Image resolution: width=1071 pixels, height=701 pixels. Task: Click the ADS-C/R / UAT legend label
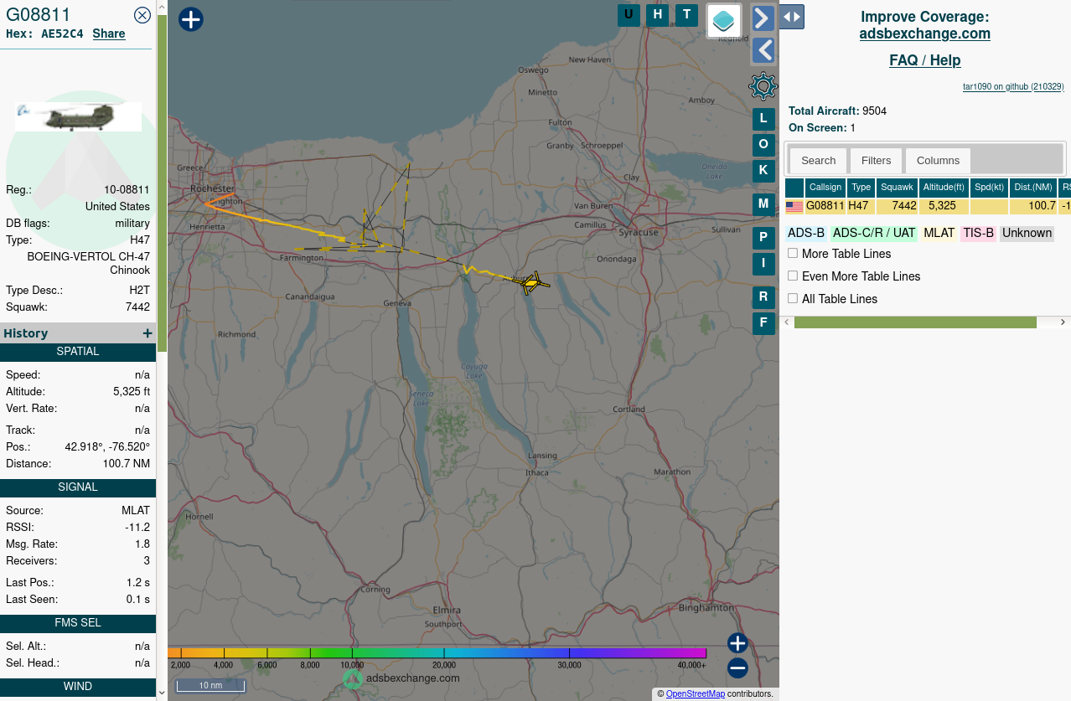874,233
